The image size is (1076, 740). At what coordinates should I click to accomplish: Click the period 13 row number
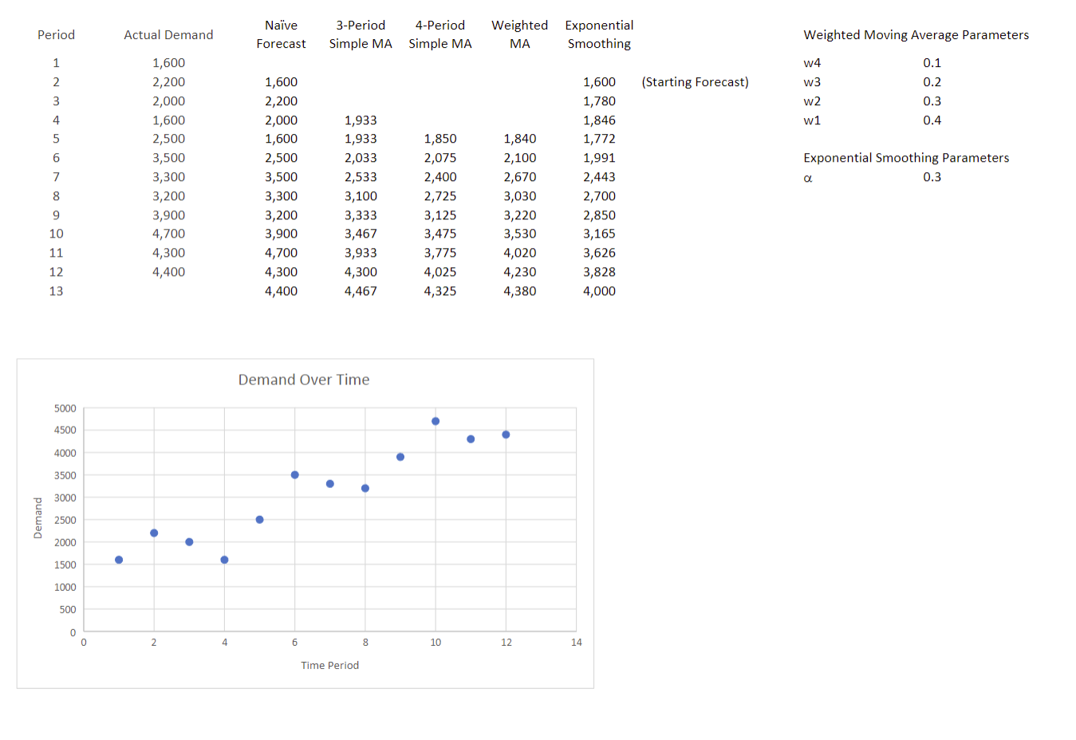[x=56, y=291]
